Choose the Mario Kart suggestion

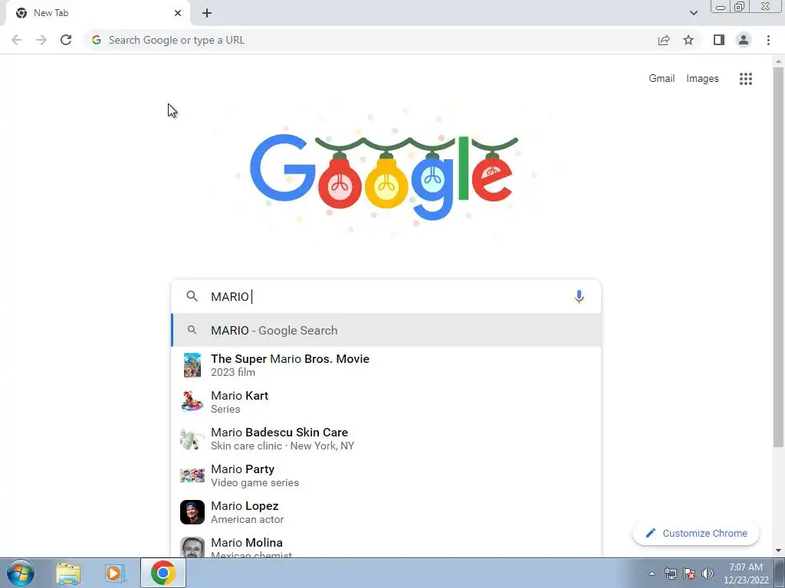pyautogui.click(x=386, y=402)
